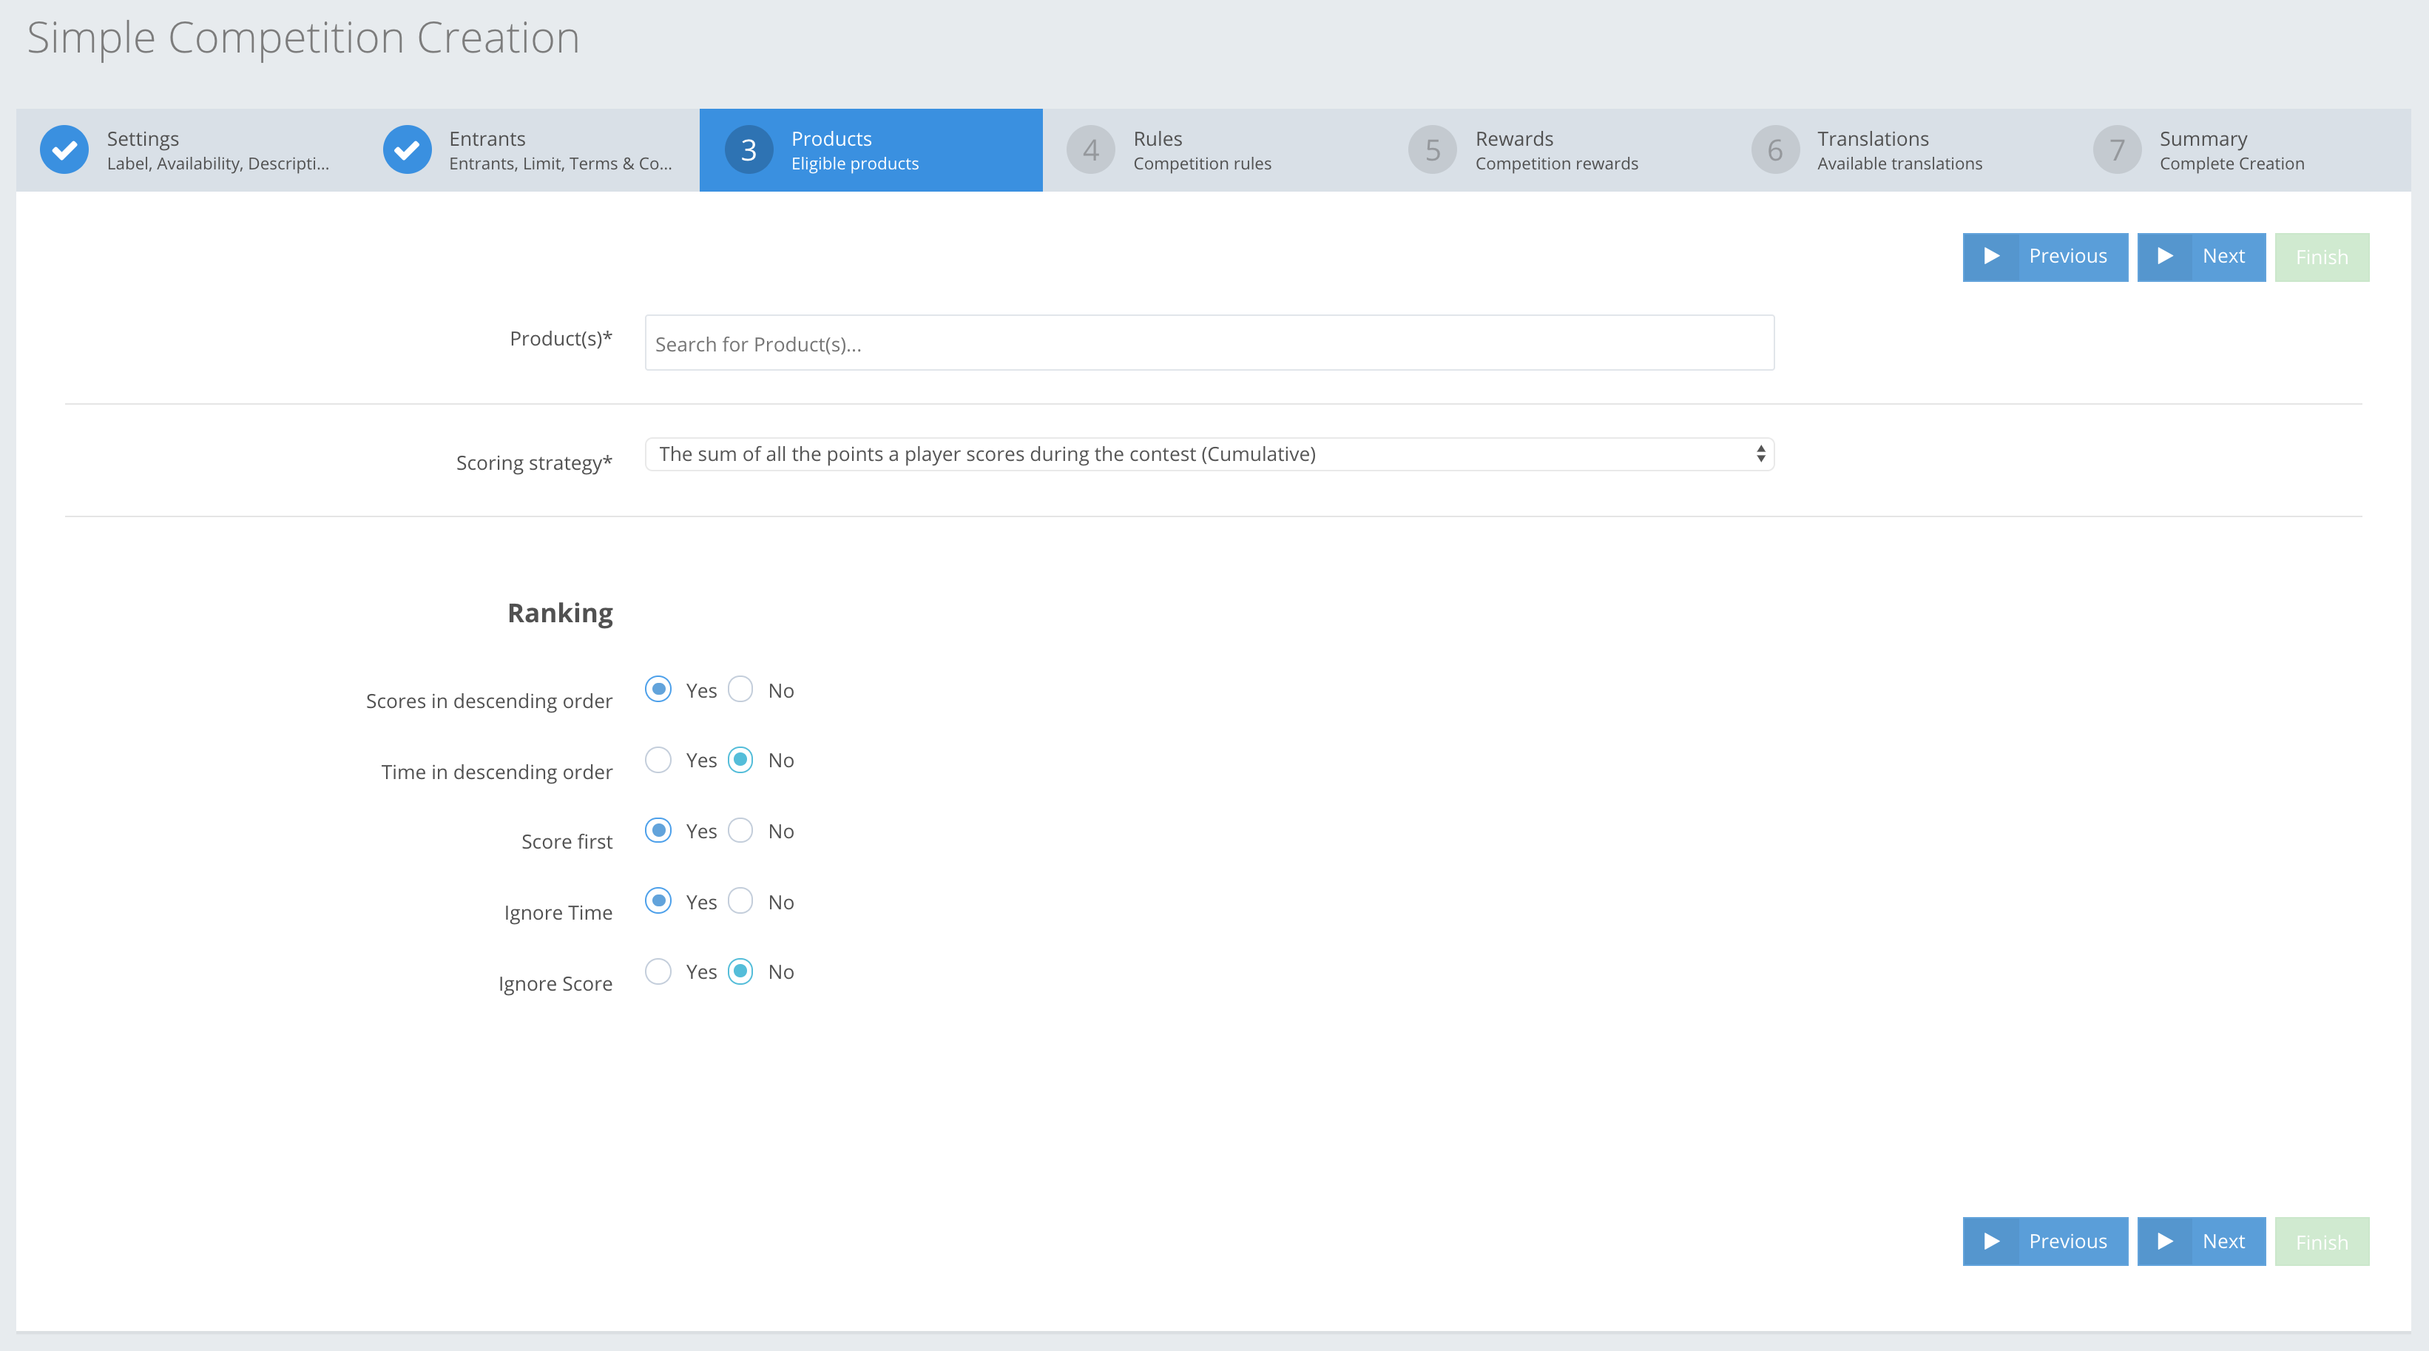Click the step 7 Summary circle icon
This screenshot has width=2429, height=1351.
(x=2117, y=150)
